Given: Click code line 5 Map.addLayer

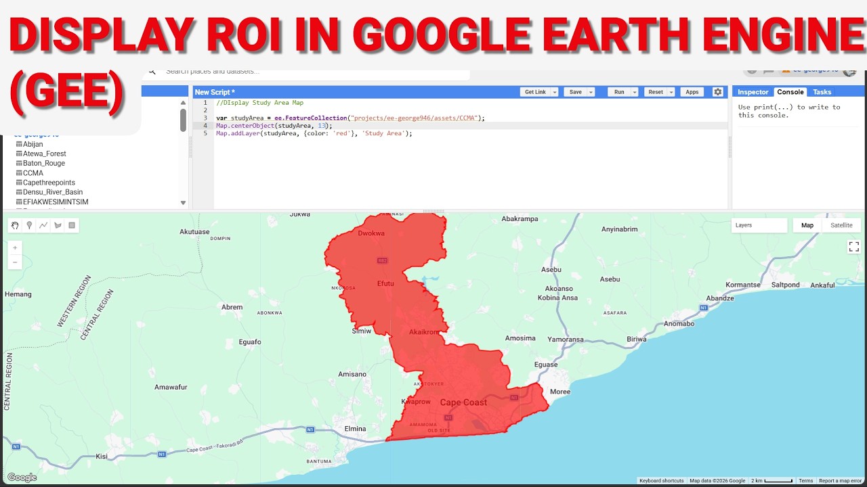Looking at the screenshot, I should 314,133.
